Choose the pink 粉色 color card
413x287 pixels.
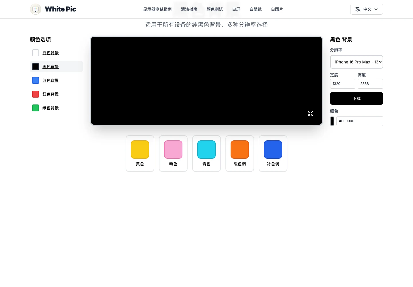pyautogui.click(x=173, y=154)
